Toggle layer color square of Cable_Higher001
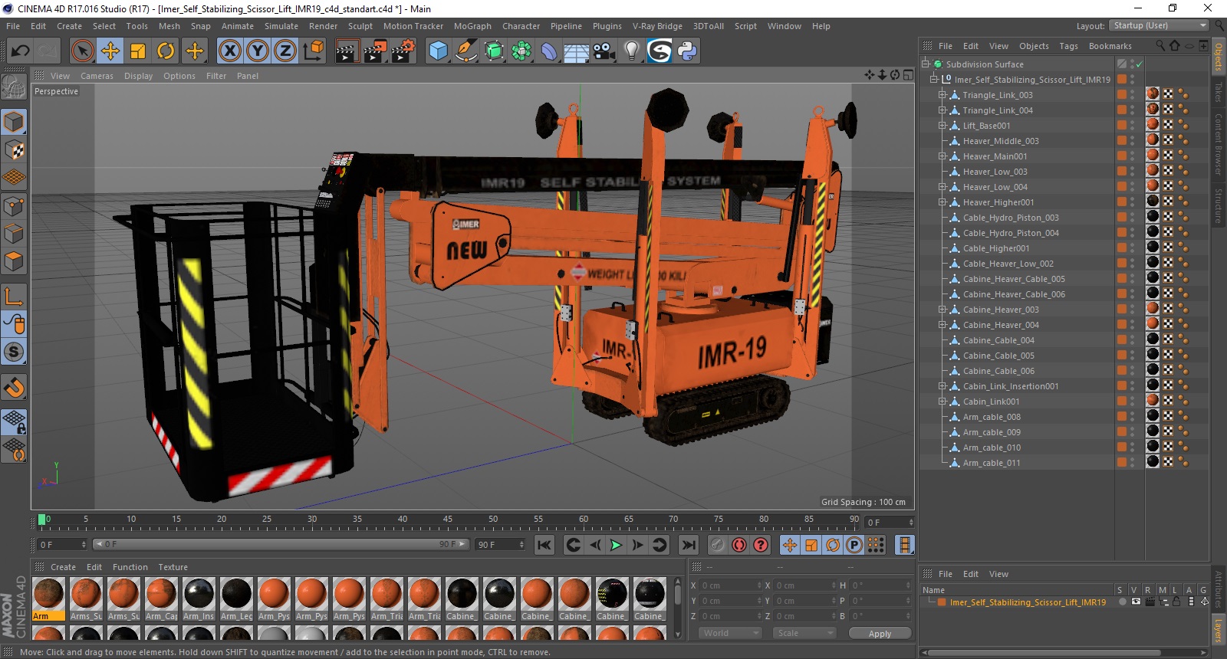This screenshot has width=1227, height=659. (x=1121, y=248)
